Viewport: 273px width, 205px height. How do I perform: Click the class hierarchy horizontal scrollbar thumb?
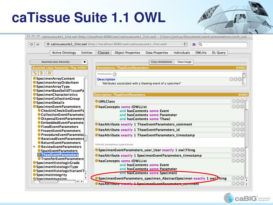[x=49, y=182]
